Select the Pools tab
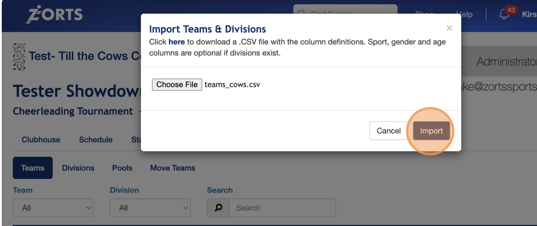 (x=122, y=168)
